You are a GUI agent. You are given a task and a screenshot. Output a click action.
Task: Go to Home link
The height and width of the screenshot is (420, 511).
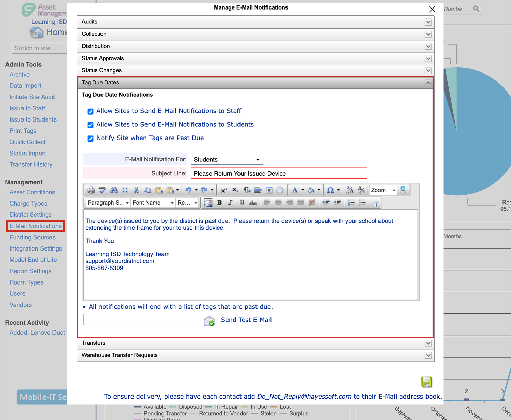pos(57,32)
